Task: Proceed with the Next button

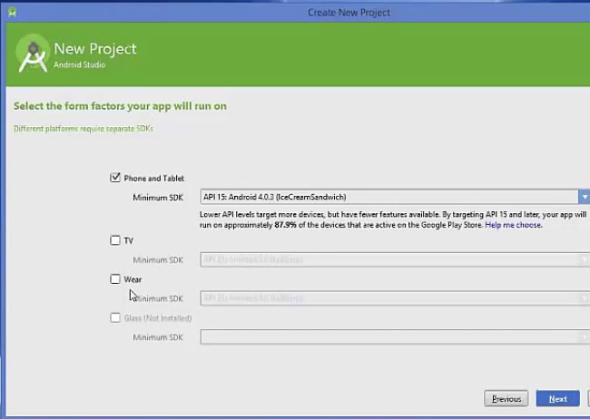Action: [557, 399]
